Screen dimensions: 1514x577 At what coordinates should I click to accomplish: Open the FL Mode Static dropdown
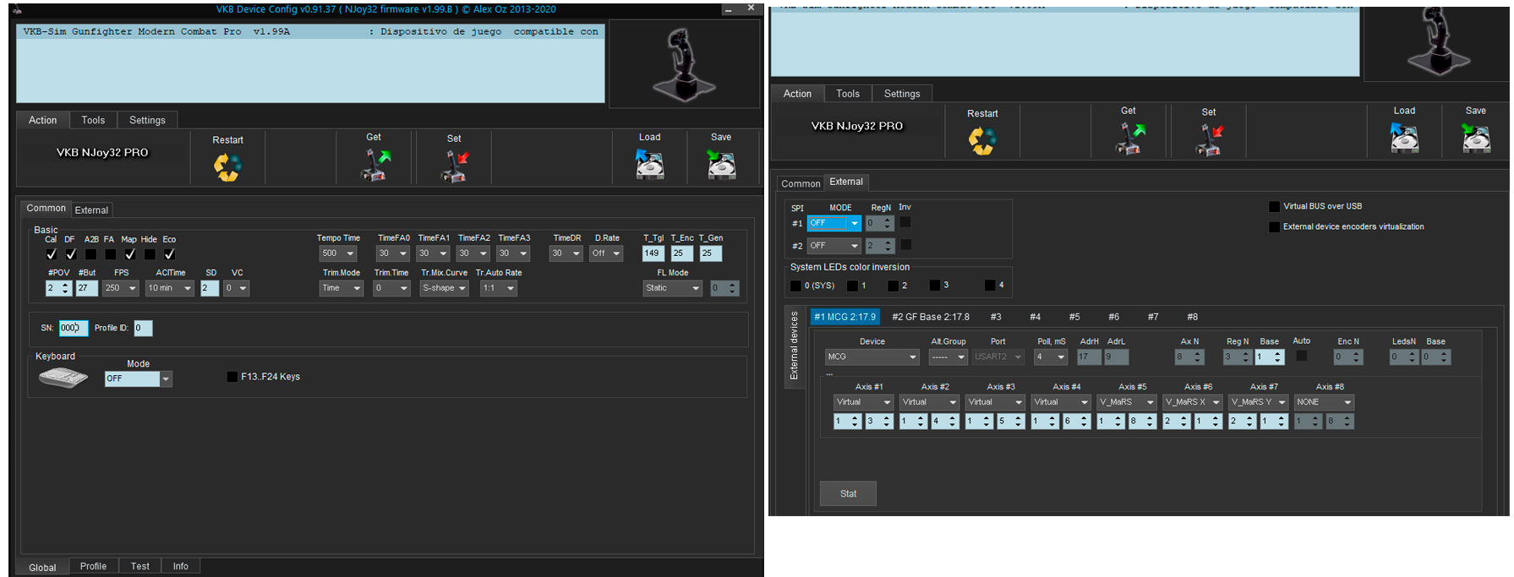(673, 288)
